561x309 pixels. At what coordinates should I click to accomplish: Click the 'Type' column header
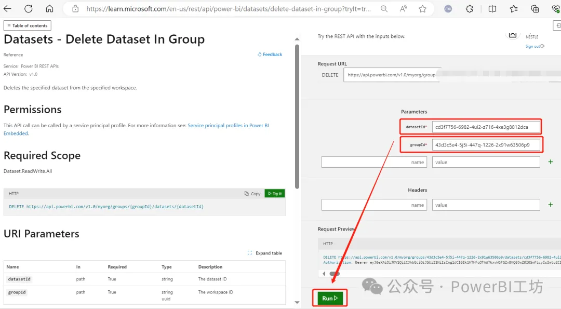point(167,267)
